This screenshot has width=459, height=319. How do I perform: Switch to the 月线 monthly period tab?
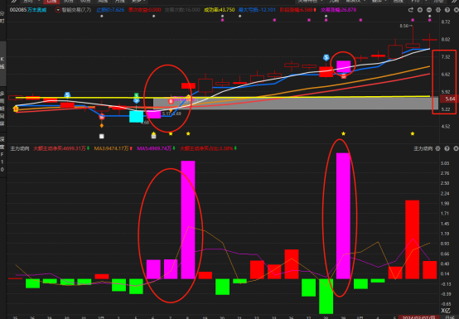(119, 1)
